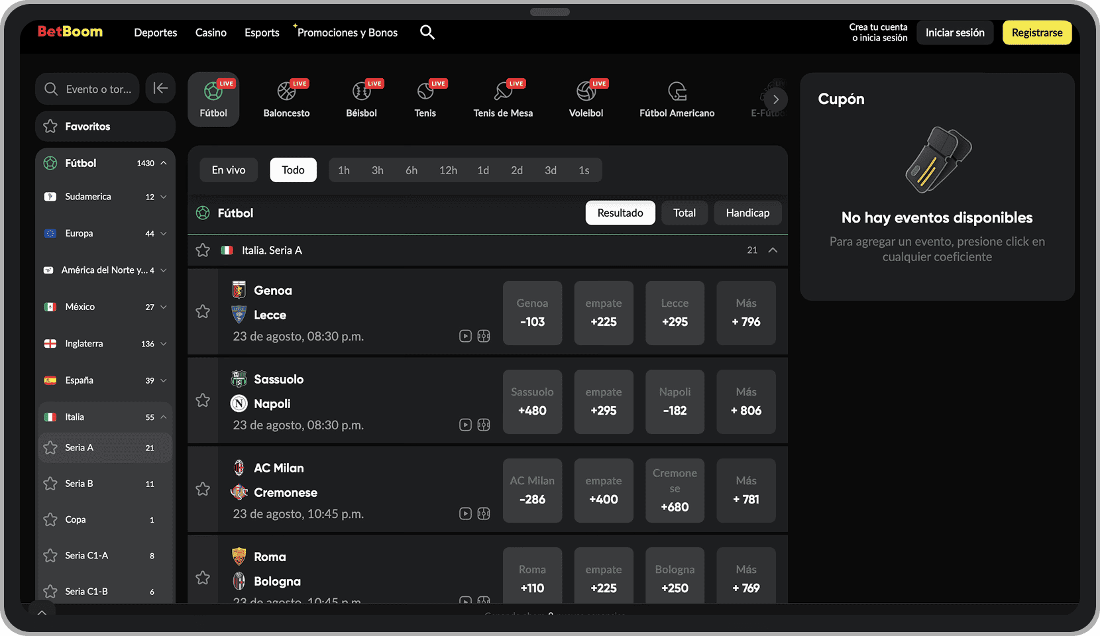Screen dimensions: 1100x636
Task: Expand the bottom panel chevron
Action: [x=42, y=612]
